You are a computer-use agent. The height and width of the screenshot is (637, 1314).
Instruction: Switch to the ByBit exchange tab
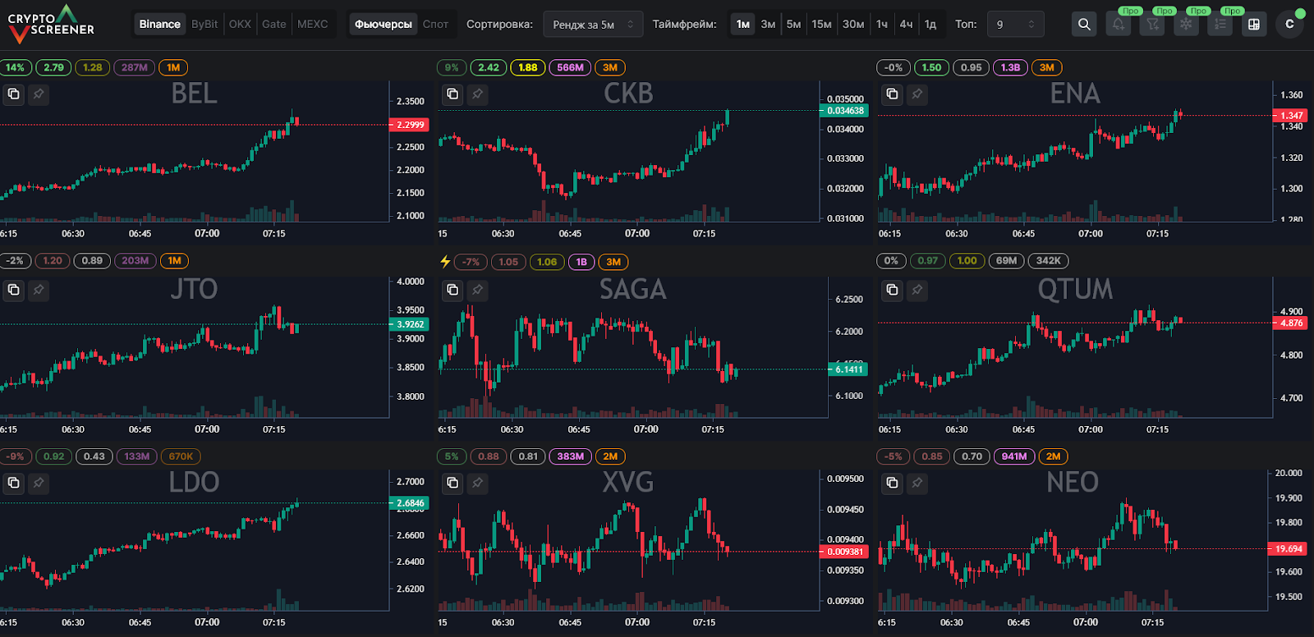[x=204, y=25]
